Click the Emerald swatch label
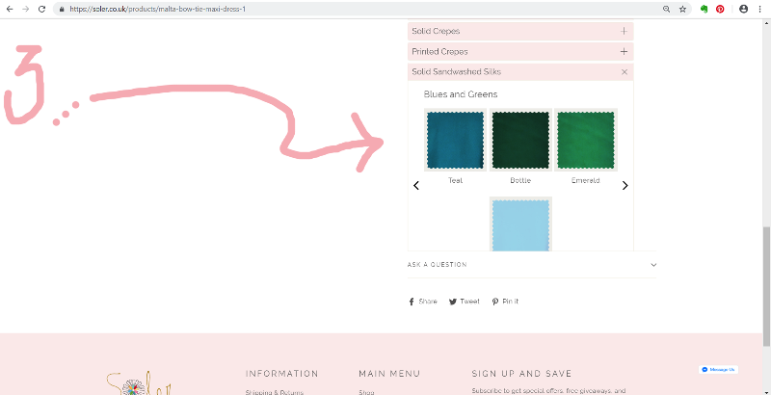The image size is (771, 395). click(x=586, y=180)
